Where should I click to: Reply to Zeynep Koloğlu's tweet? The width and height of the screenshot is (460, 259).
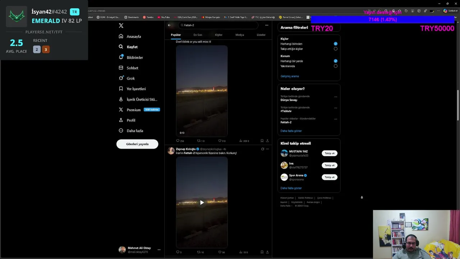179,252
